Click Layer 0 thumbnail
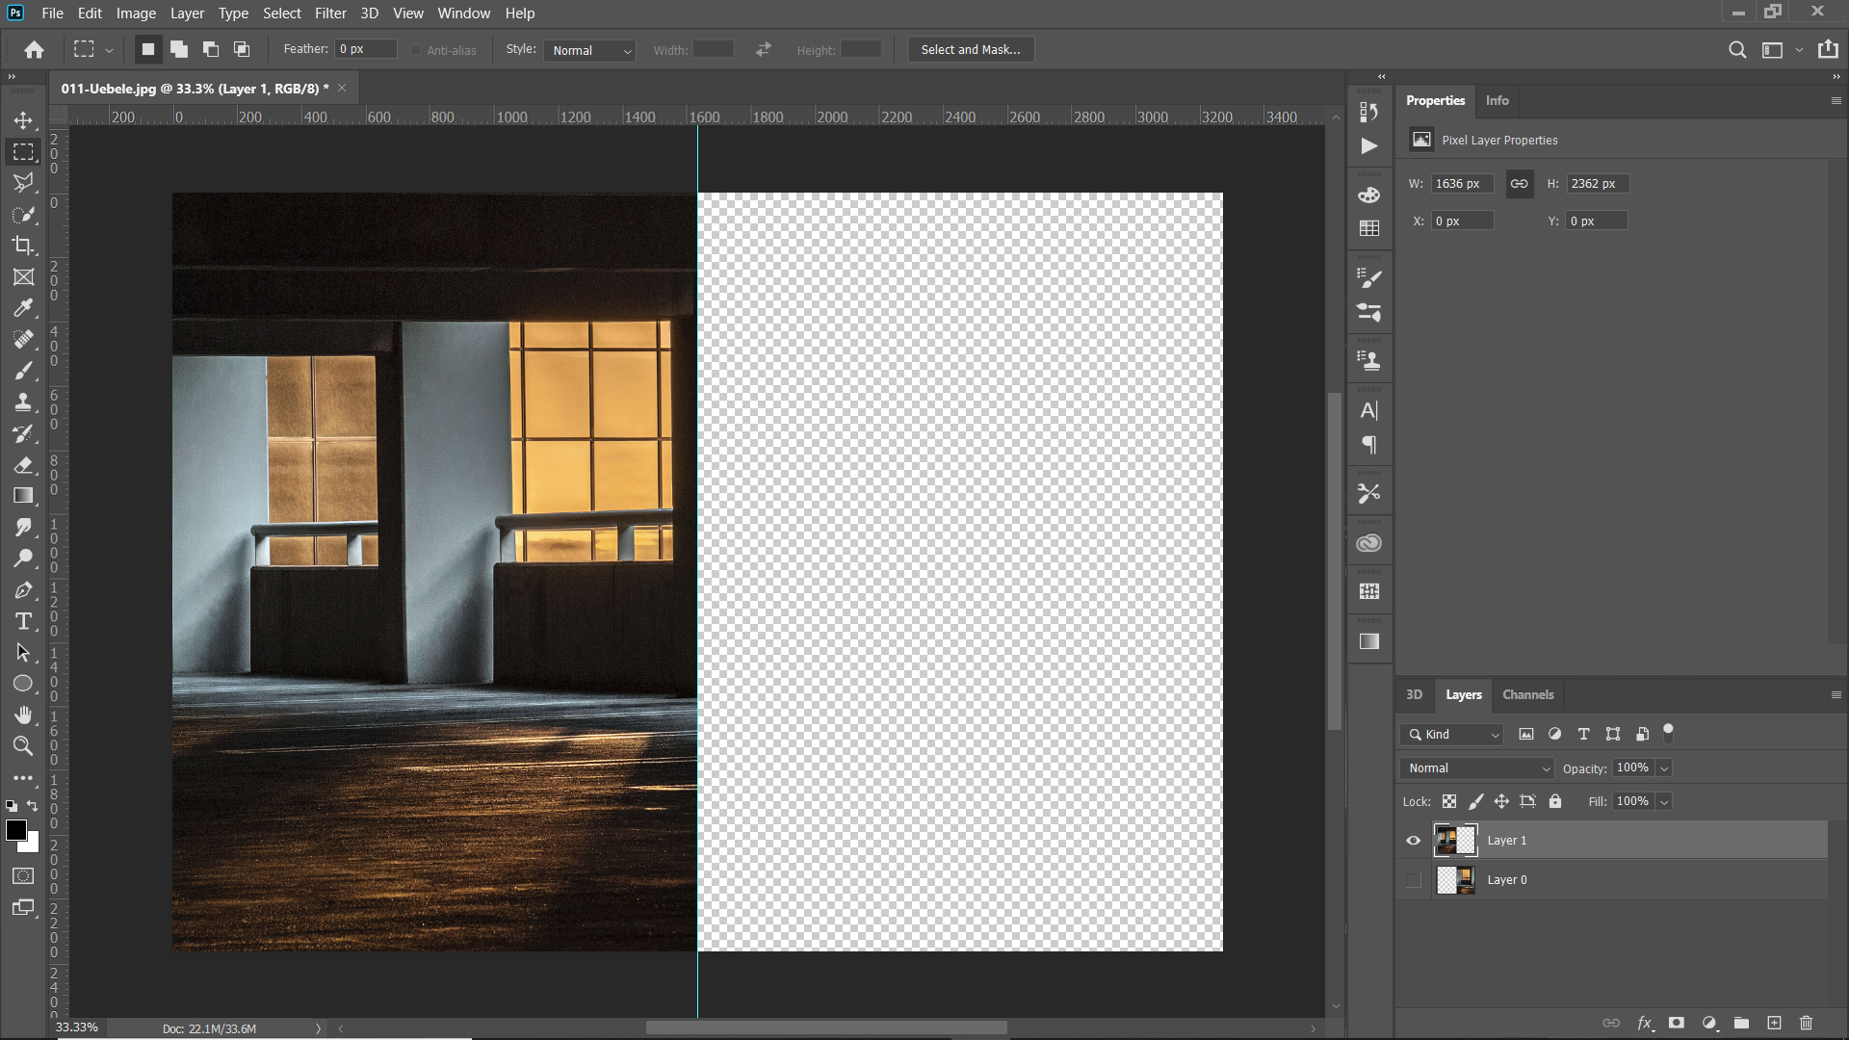The width and height of the screenshot is (1849, 1040). (x=1455, y=880)
